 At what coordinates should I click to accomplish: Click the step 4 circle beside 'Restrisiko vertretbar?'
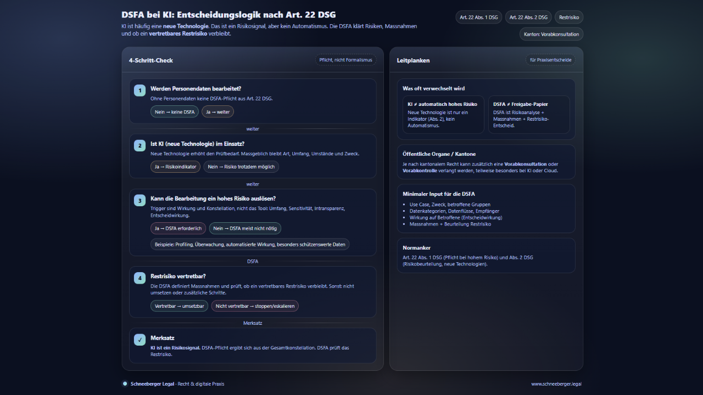click(140, 278)
